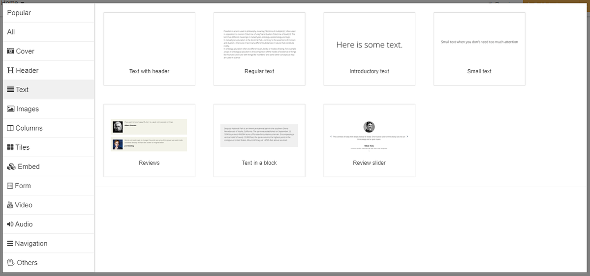Screen dimensions: 590x276
Task: Click the Sequoia National Park text preview
Action: coord(259,135)
